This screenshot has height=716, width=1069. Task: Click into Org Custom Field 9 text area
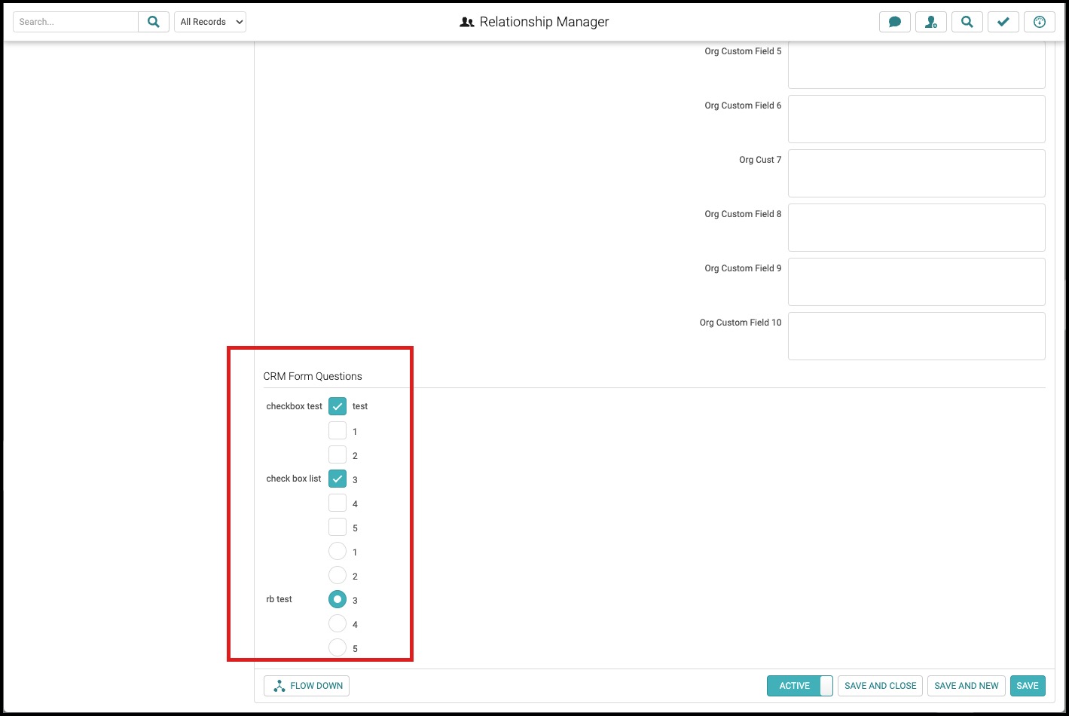917,282
